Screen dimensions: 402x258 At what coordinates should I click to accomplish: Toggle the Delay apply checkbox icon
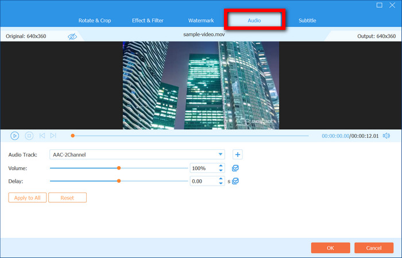(x=235, y=180)
